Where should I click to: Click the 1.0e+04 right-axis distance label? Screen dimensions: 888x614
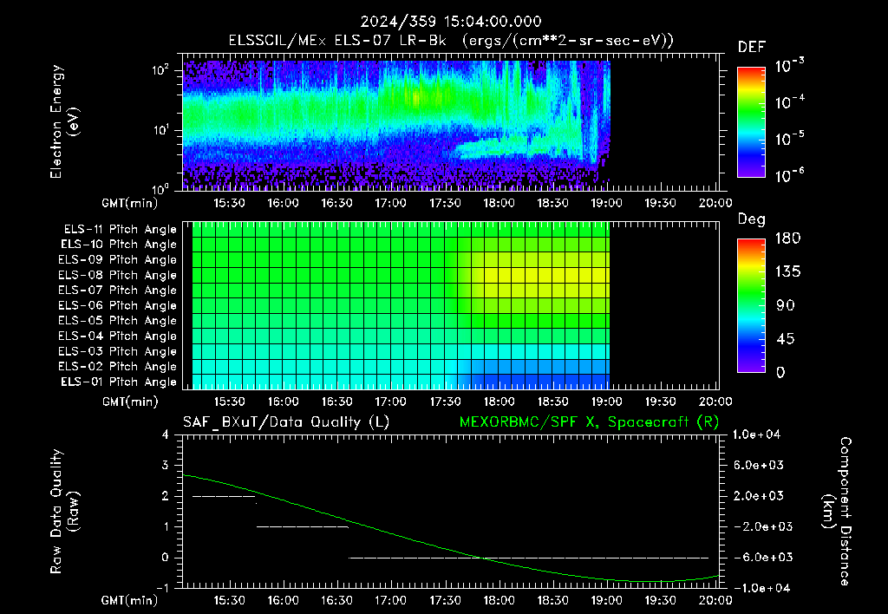point(756,434)
